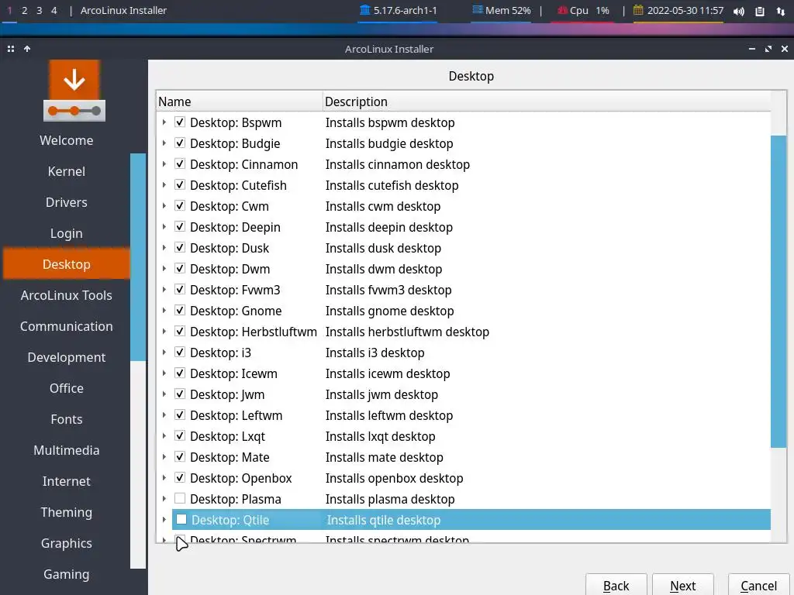Expand the Desktop: Cutefish tree row
The height and width of the screenshot is (595, 794).
point(164,185)
